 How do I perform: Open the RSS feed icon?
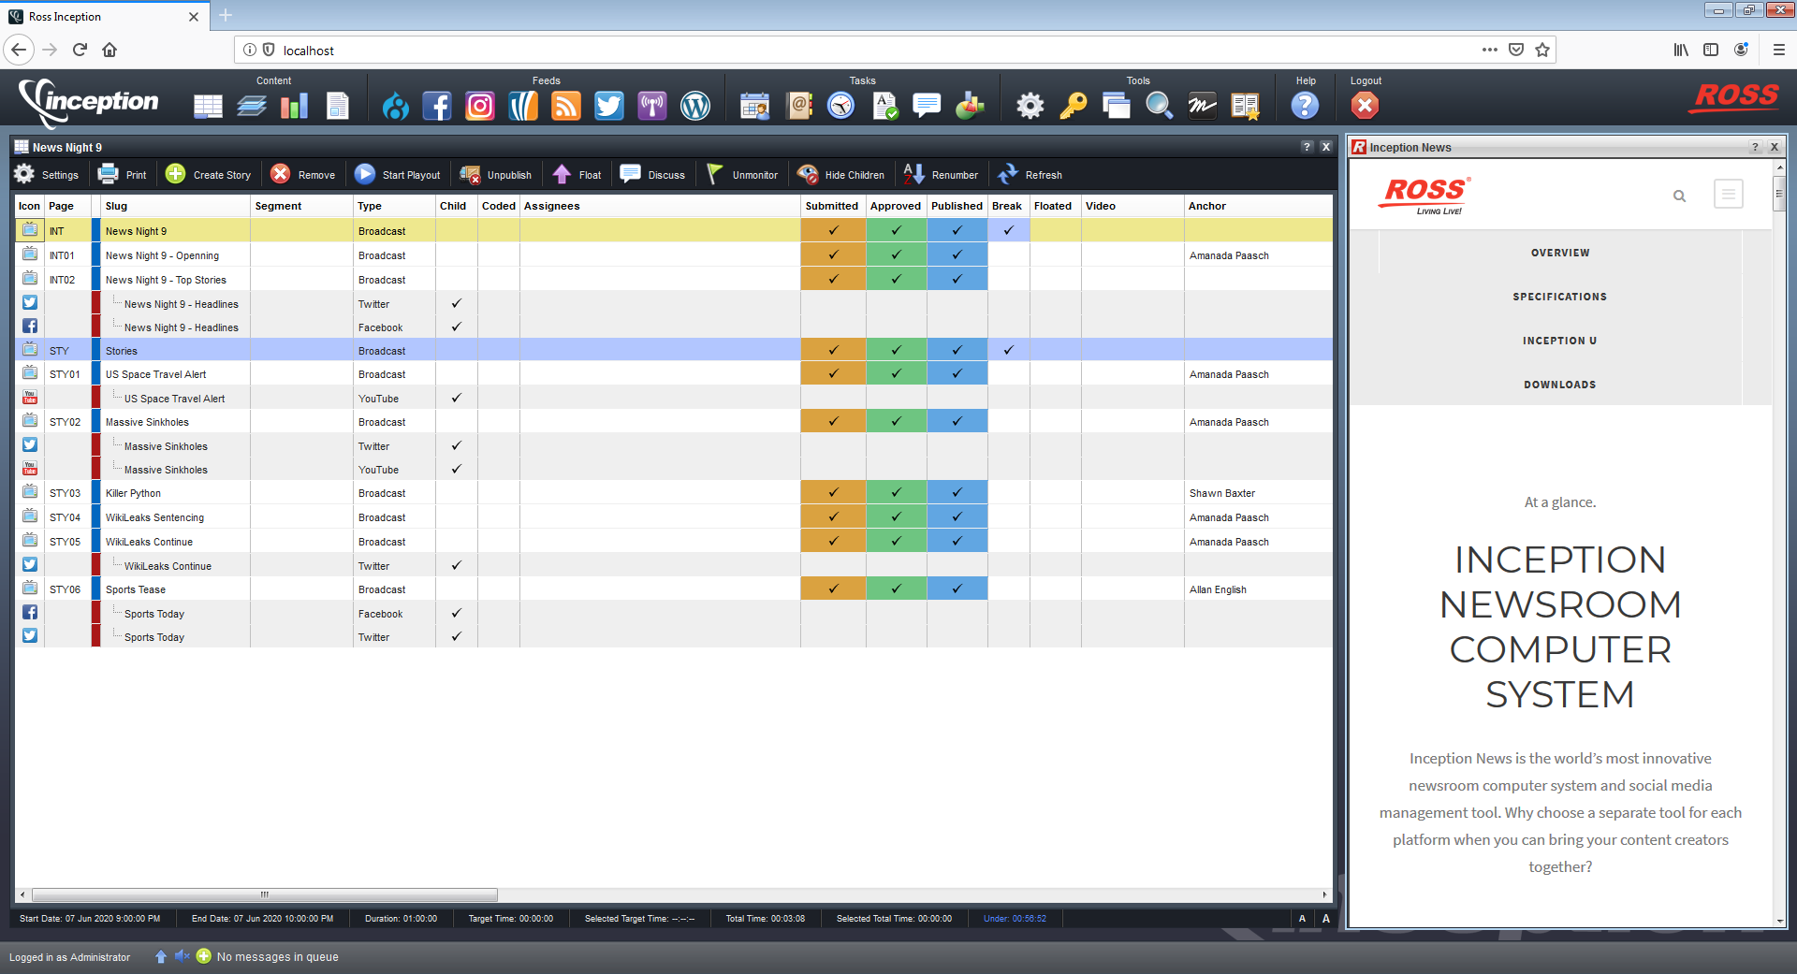565,106
